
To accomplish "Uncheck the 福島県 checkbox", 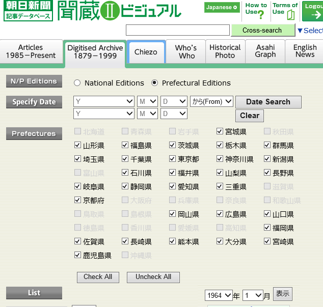I will point(125,145).
